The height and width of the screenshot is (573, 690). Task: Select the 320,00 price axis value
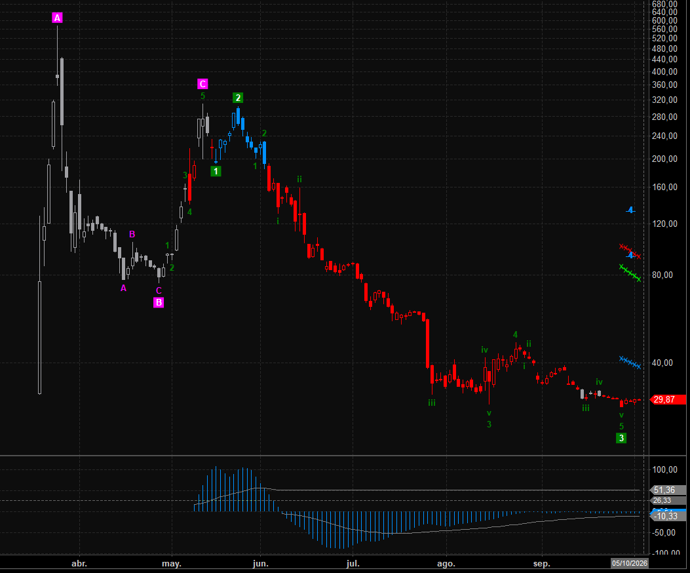coord(664,100)
